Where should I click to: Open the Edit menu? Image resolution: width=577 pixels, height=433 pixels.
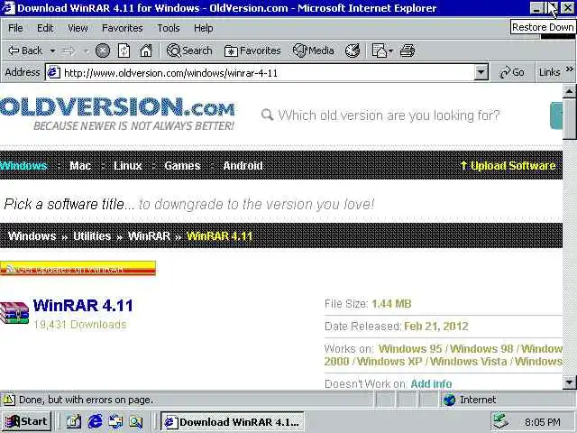tap(45, 28)
